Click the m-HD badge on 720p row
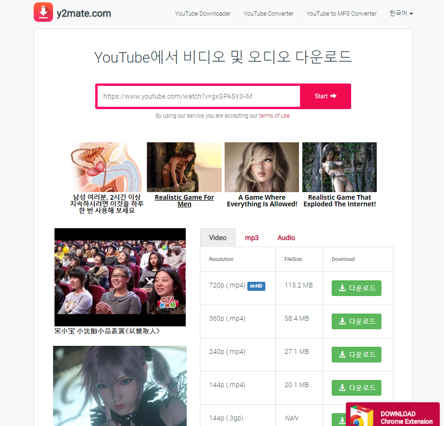 click(256, 286)
